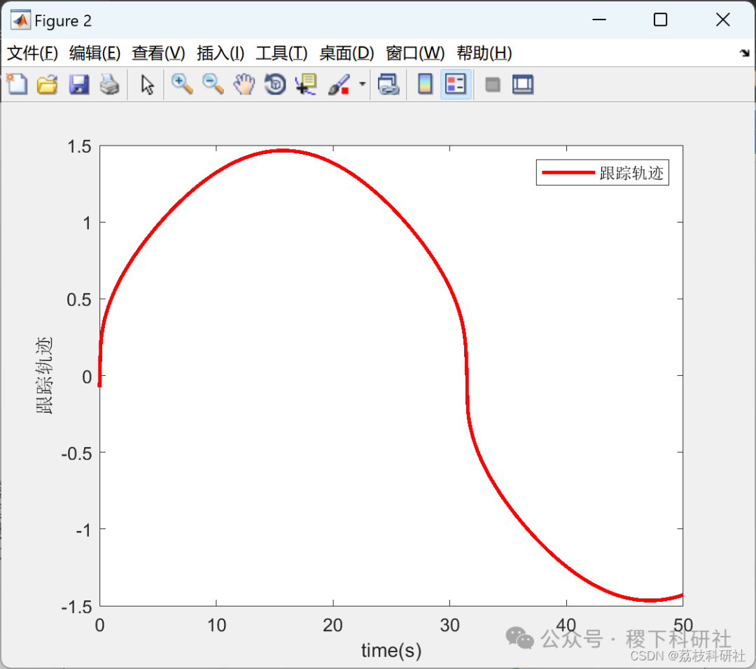Close the Figure 2 window
Viewport: 756px width, 669px height.
click(722, 20)
